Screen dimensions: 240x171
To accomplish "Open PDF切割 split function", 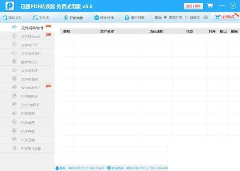I will 27,113.
